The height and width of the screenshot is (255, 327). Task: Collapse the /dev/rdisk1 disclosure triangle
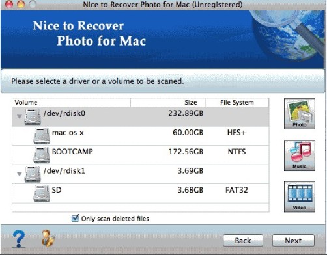point(20,174)
